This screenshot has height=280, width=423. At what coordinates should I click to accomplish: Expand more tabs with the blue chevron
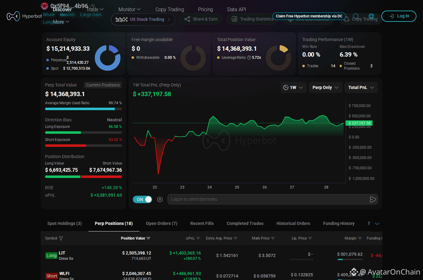(x=377, y=224)
